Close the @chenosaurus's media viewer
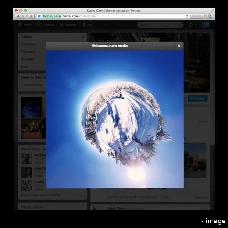The height and width of the screenshot is (228, 228). [179, 46]
